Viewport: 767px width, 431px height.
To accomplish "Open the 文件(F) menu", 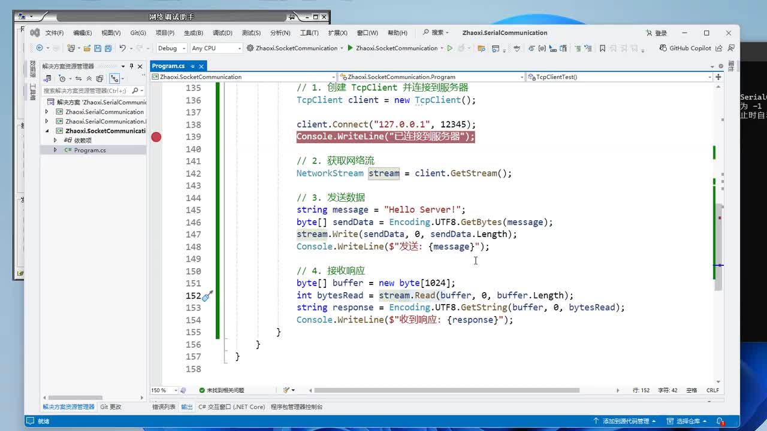I will [x=55, y=33].
